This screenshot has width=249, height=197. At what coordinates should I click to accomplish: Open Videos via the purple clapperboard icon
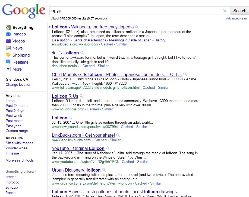8,41
